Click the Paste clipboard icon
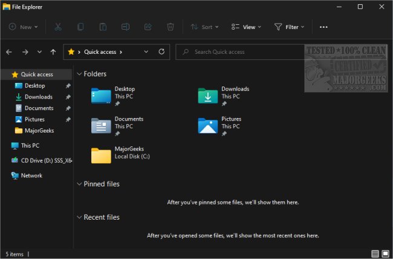The height and width of the screenshot is (259, 393). (103, 27)
